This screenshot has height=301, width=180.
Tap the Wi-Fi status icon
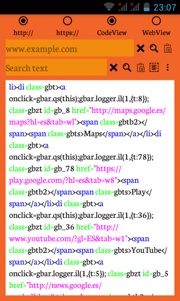pos(109,7)
